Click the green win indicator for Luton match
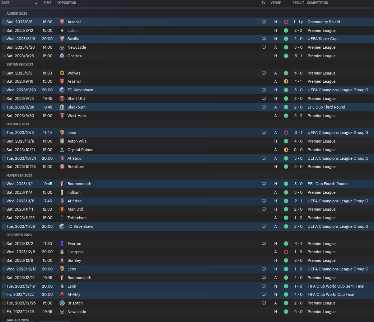 tap(286, 30)
